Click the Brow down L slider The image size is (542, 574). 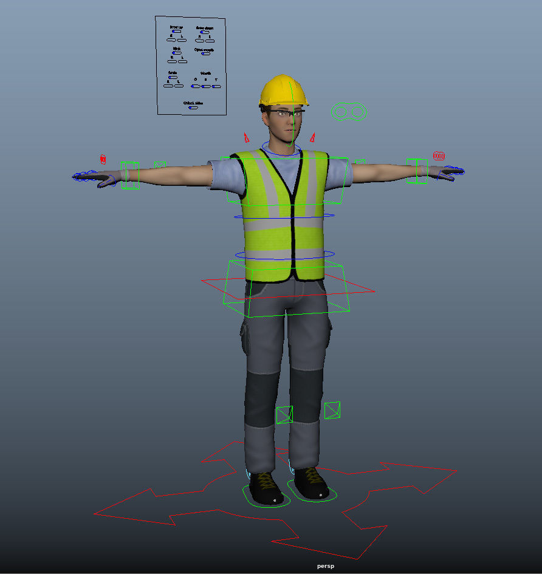pyautogui.click(x=210, y=41)
